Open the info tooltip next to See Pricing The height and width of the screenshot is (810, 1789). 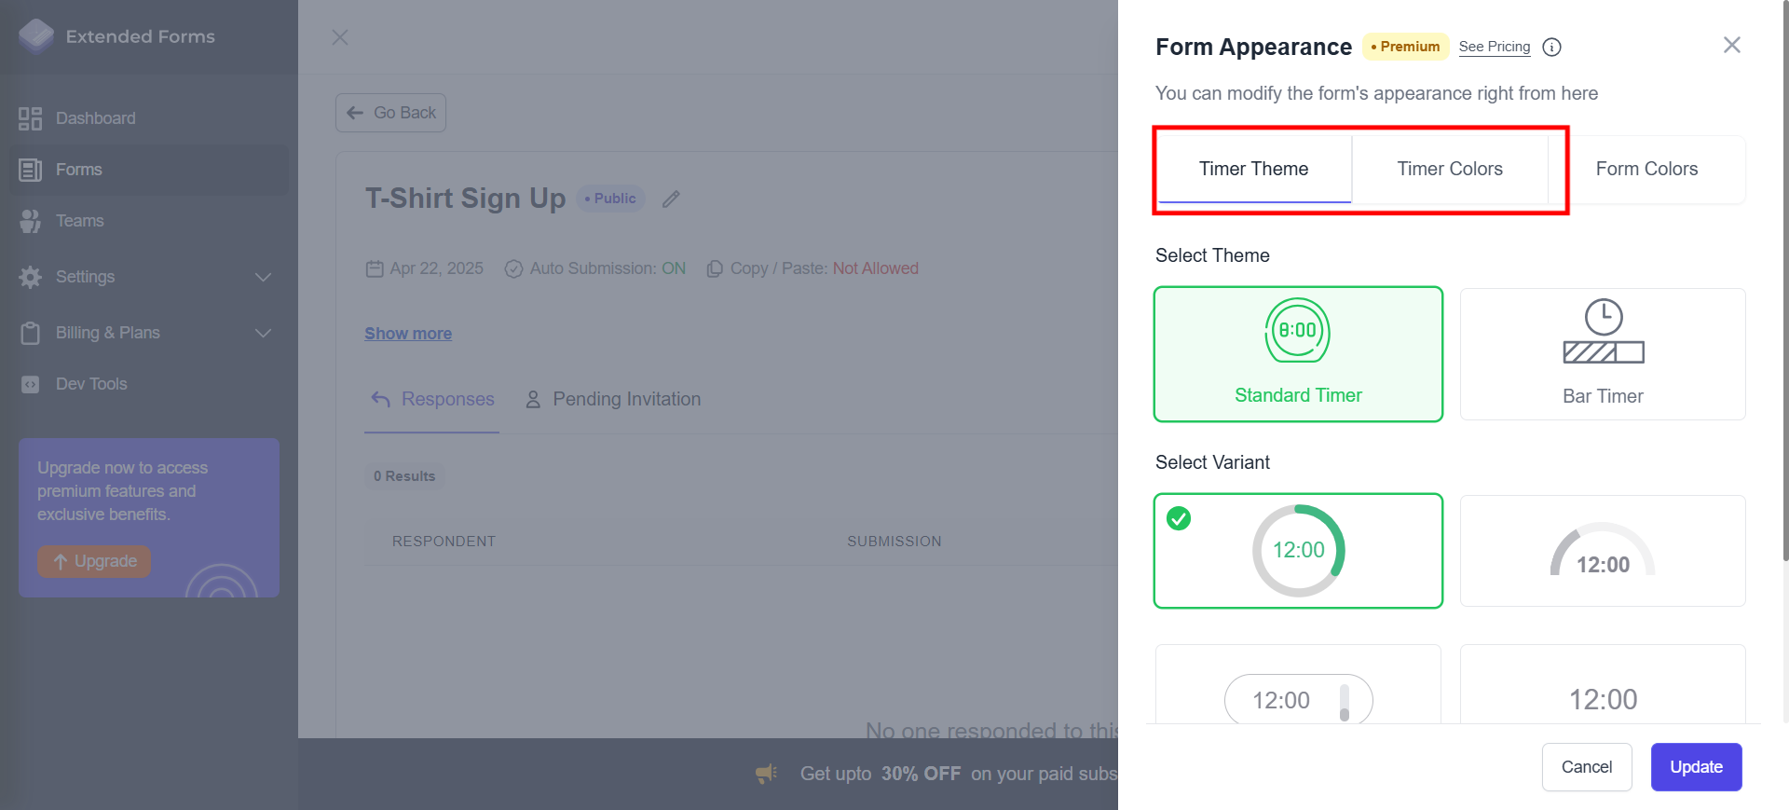point(1551,47)
